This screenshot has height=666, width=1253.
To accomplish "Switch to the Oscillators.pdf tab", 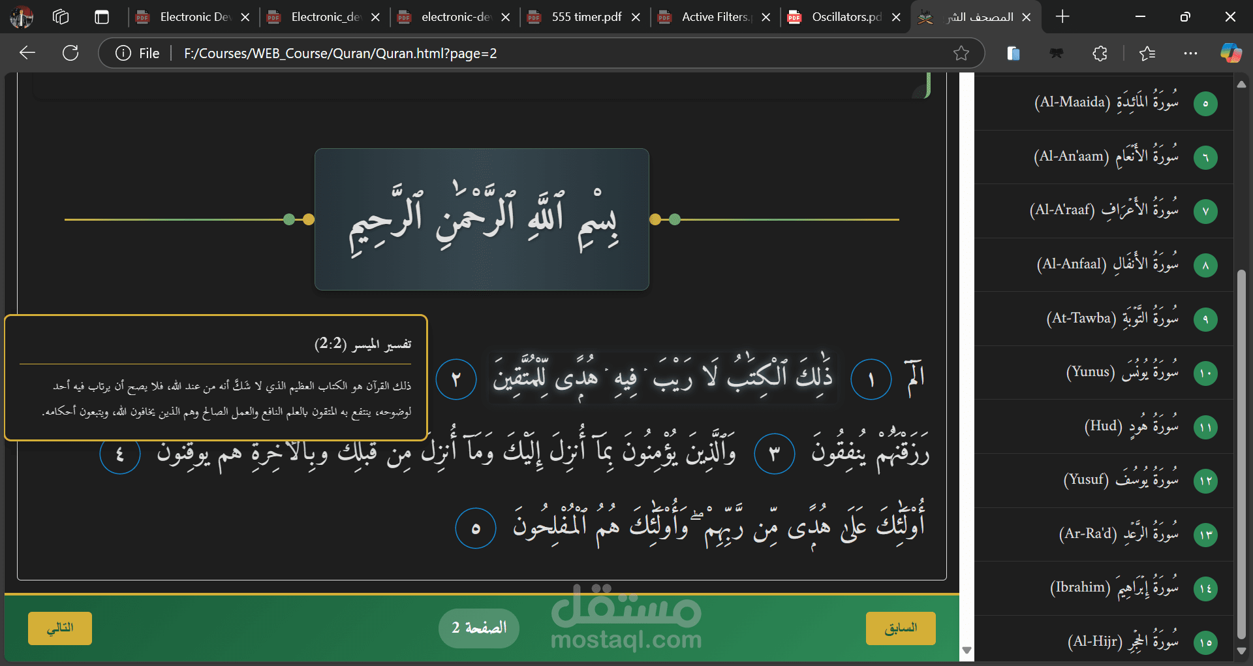I will click(844, 17).
